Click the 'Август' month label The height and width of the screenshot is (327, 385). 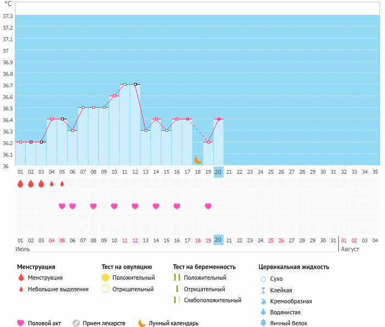pyautogui.click(x=350, y=249)
